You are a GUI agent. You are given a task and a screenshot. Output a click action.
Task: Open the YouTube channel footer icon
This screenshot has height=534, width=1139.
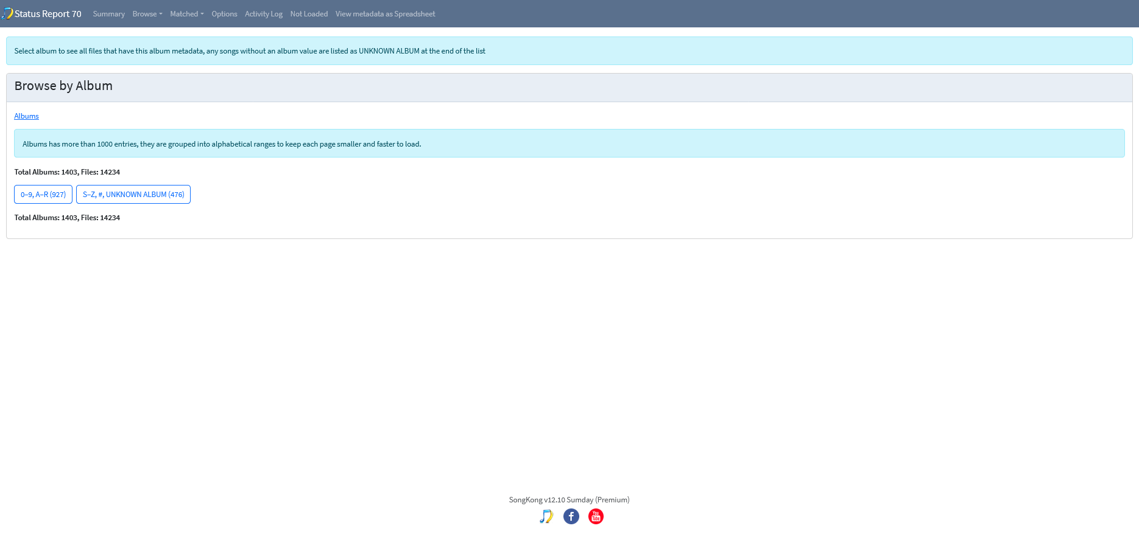coord(596,516)
